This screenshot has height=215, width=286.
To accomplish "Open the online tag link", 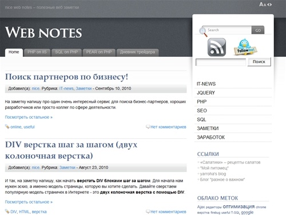I will coord(15,127).
